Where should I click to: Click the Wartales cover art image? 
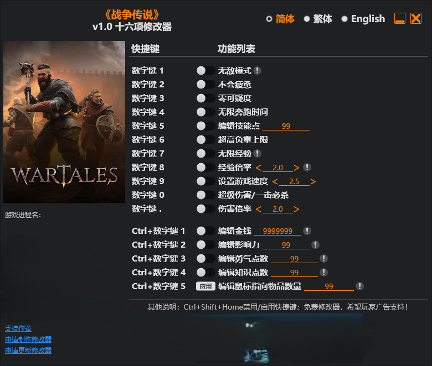click(64, 122)
